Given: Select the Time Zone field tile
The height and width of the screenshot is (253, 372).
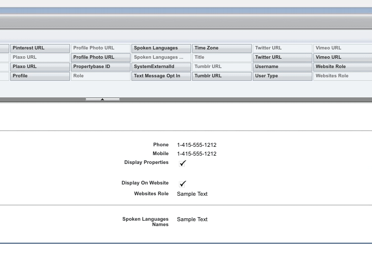Looking at the screenshot, I should [x=222, y=48].
